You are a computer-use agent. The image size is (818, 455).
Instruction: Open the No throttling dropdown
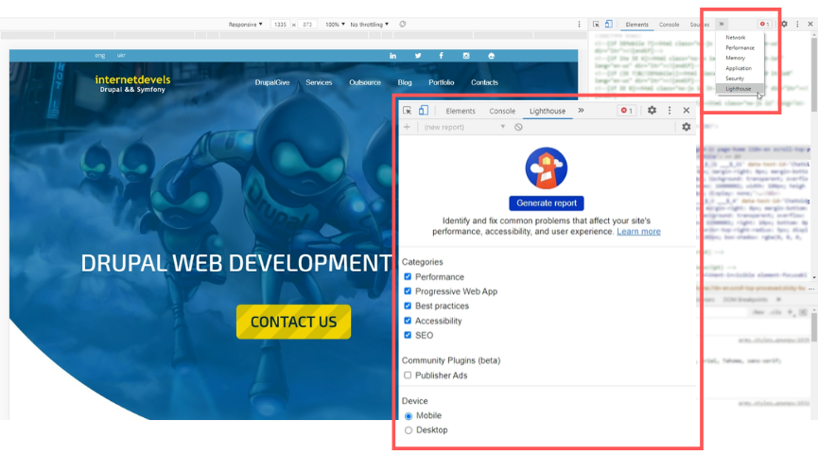point(370,25)
